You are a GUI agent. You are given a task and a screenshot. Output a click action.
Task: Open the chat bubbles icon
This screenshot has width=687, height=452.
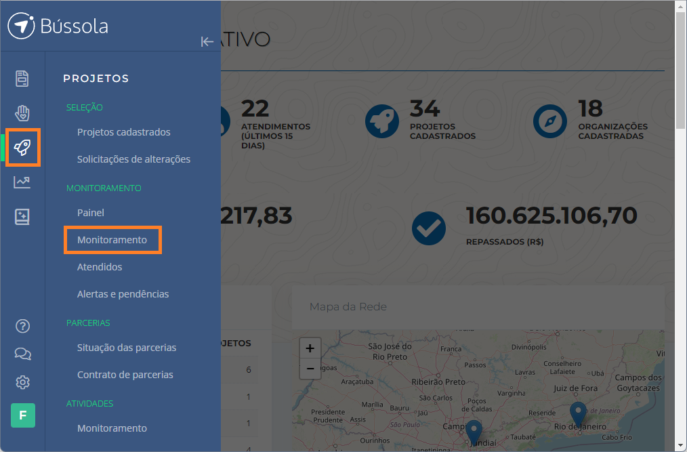(23, 354)
